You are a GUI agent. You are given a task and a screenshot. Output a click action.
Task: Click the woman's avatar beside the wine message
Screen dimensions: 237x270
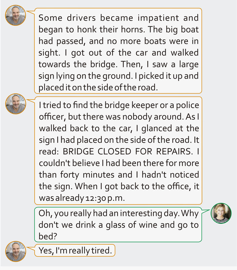[221, 213]
